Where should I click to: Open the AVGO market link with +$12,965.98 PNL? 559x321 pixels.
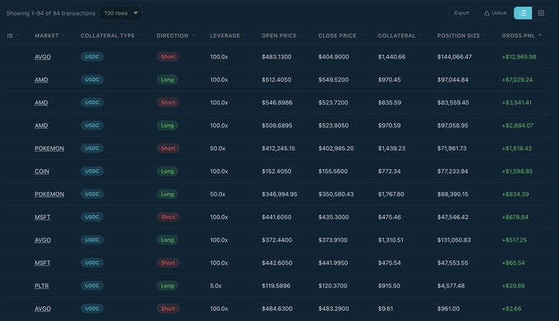[x=43, y=57]
